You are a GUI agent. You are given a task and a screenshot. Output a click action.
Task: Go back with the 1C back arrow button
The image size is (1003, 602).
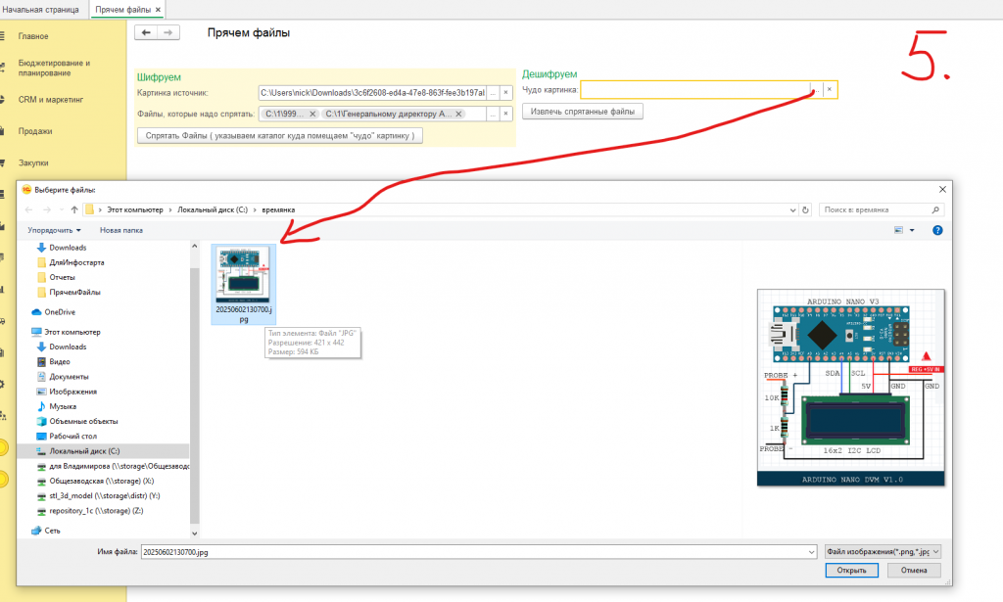point(146,32)
